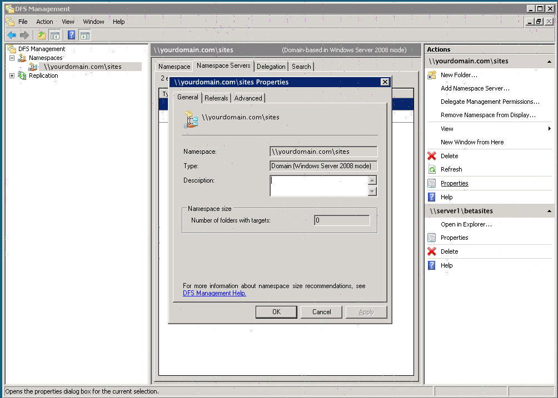Click the Namespaces node icon in tree
The image size is (558, 398).
[x=22, y=58]
